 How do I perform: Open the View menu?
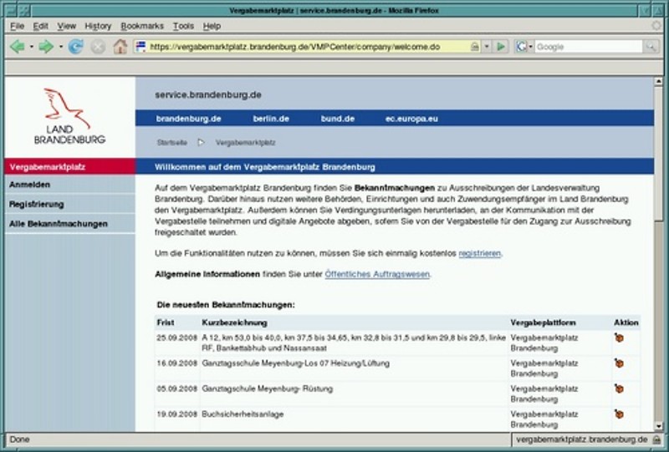[67, 26]
